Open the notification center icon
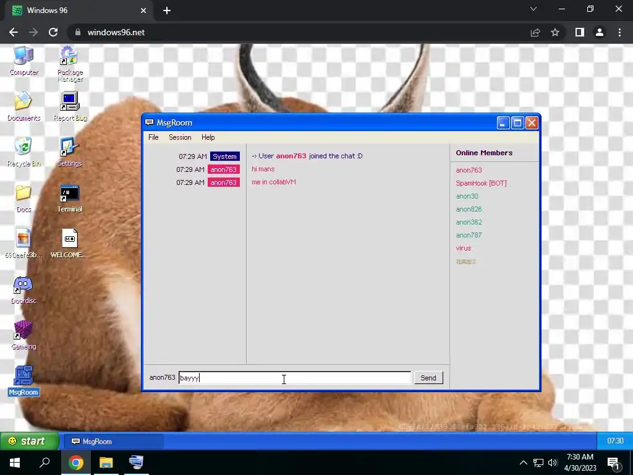The image size is (633, 475). click(x=614, y=463)
